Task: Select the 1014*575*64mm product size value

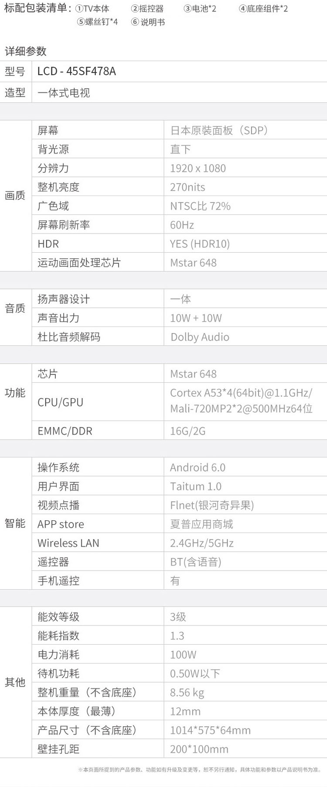Action: tap(210, 730)
